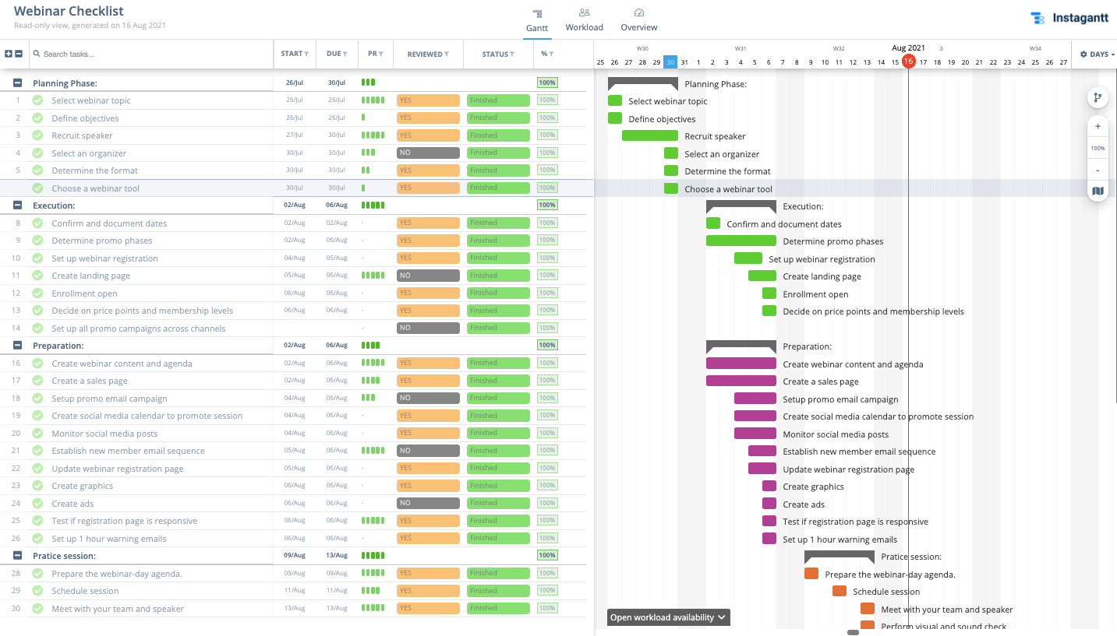Click the horizontal scrollbar under the chart
The height and width of the screenshot is (636, 1117).
[853, 632]
